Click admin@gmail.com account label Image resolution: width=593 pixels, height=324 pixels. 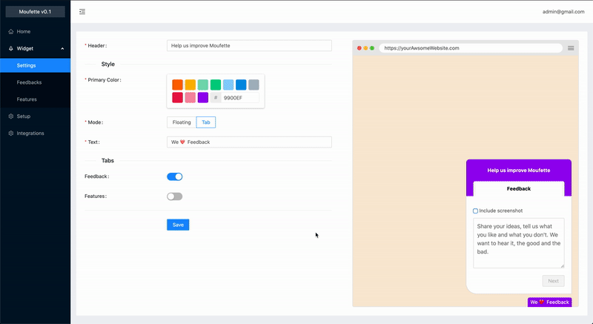click(x=563, y=12)
